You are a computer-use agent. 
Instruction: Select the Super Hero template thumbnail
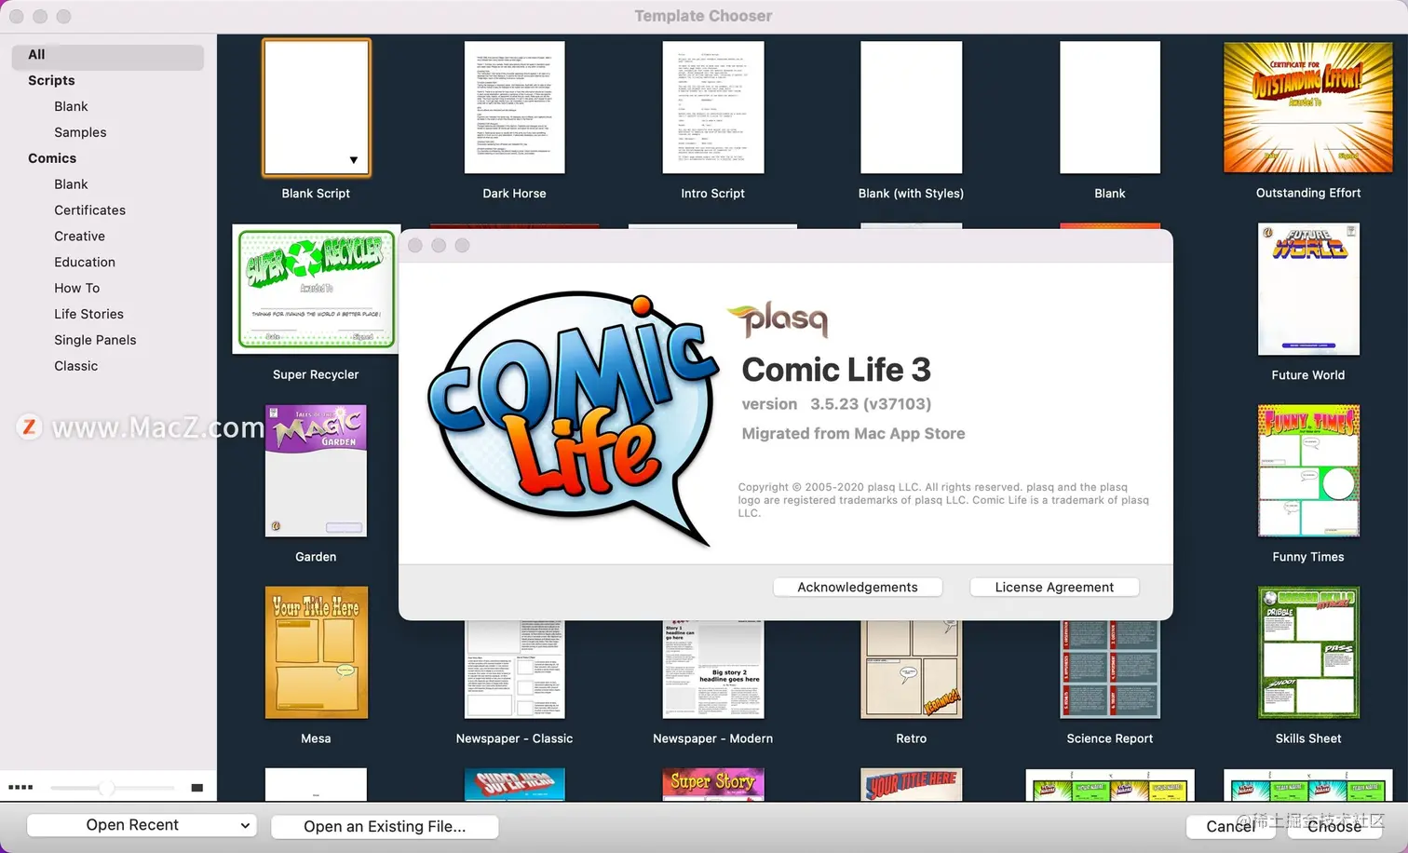point(514,784)
